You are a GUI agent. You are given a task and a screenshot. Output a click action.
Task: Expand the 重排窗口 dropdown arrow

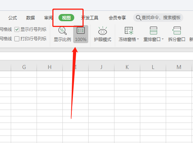[163, 39]
